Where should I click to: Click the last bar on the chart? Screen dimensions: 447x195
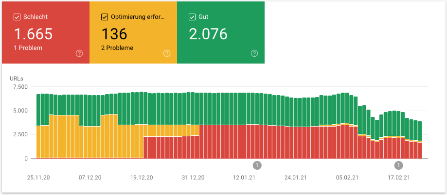(x=420, y=141)
